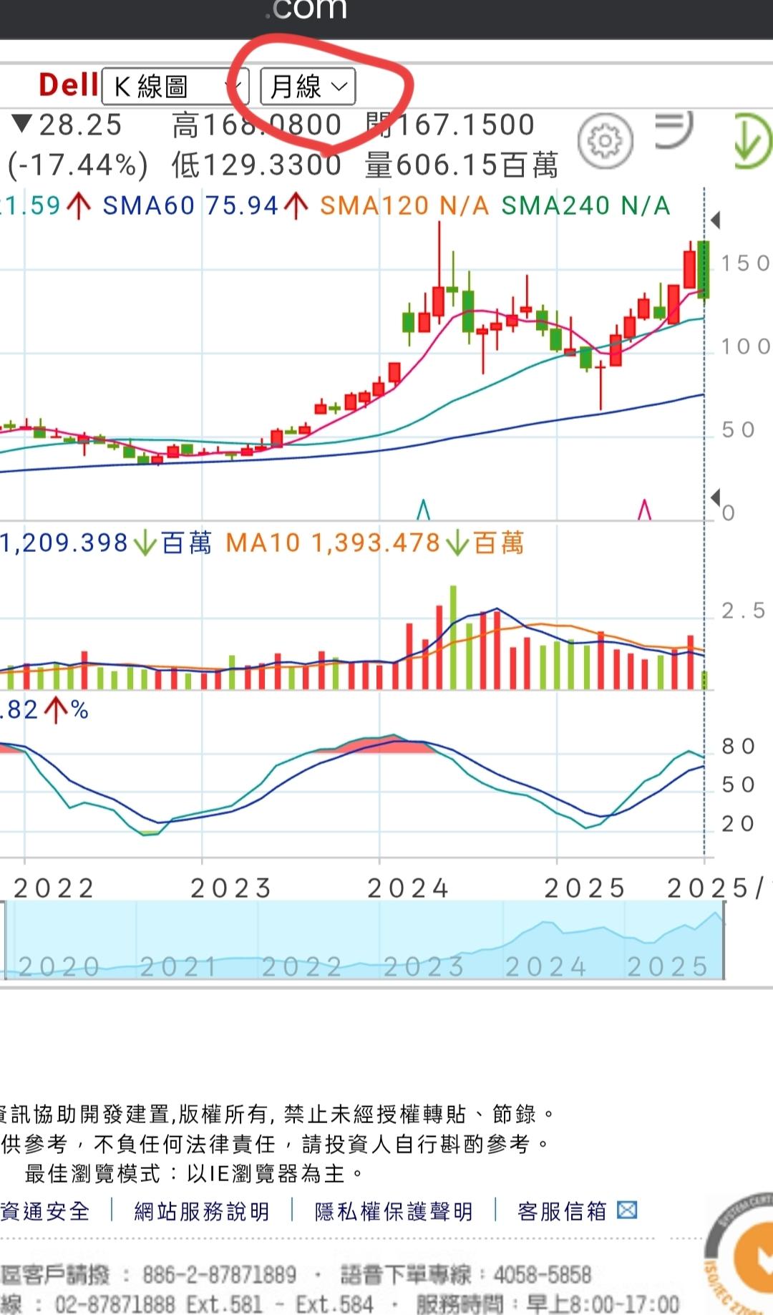The height and width of the screenshot is (1315, 773).
Task: Click the 低129.3300 low price value
Action: 257,165
